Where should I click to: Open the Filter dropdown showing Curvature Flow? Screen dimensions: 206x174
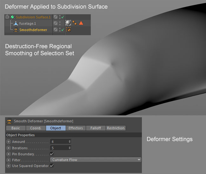(x=96, y=160)
